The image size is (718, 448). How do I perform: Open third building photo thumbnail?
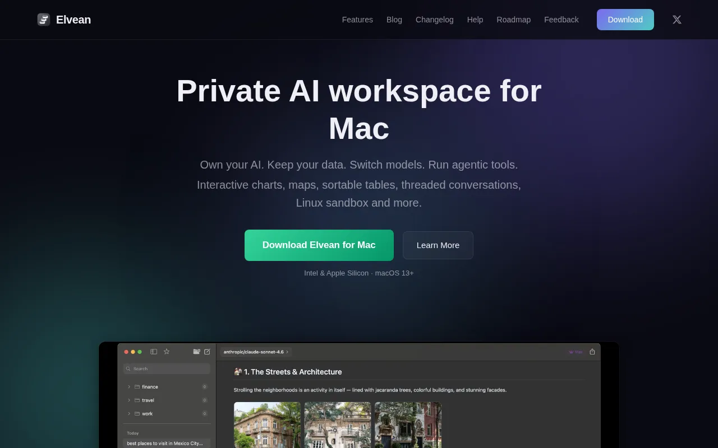click(x=408, y=425)
